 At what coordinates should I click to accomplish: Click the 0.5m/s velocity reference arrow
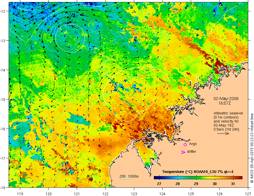(223, 133)
